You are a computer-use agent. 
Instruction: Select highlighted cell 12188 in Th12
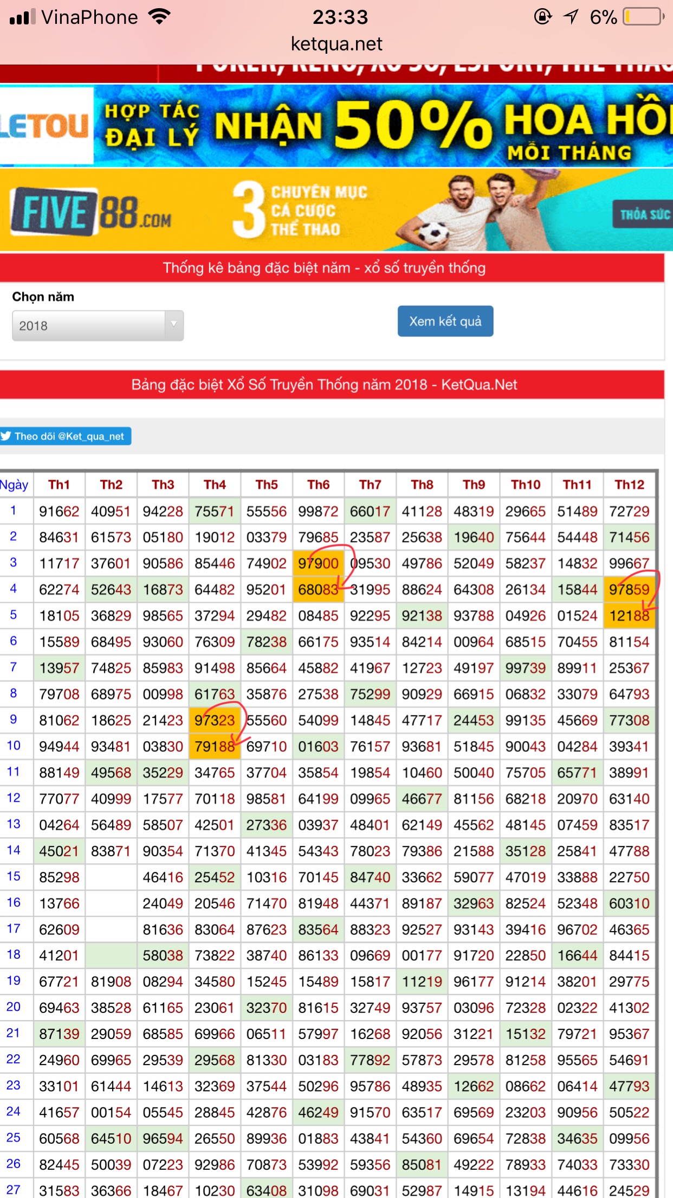pos(629,616)
